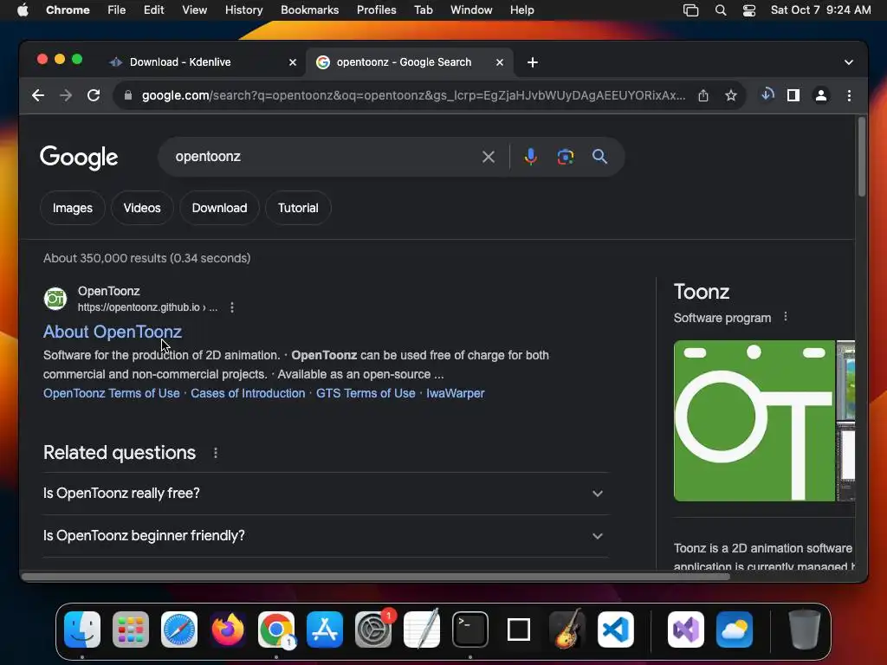The image size is (887, 665).
Task: Expand 'Is OpenToonz beginner friendly?' question
Action: [326, 535]
